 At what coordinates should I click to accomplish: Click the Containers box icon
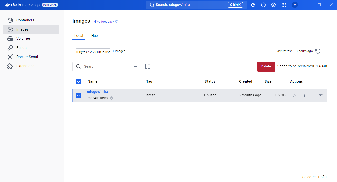[x=10, y=20]
